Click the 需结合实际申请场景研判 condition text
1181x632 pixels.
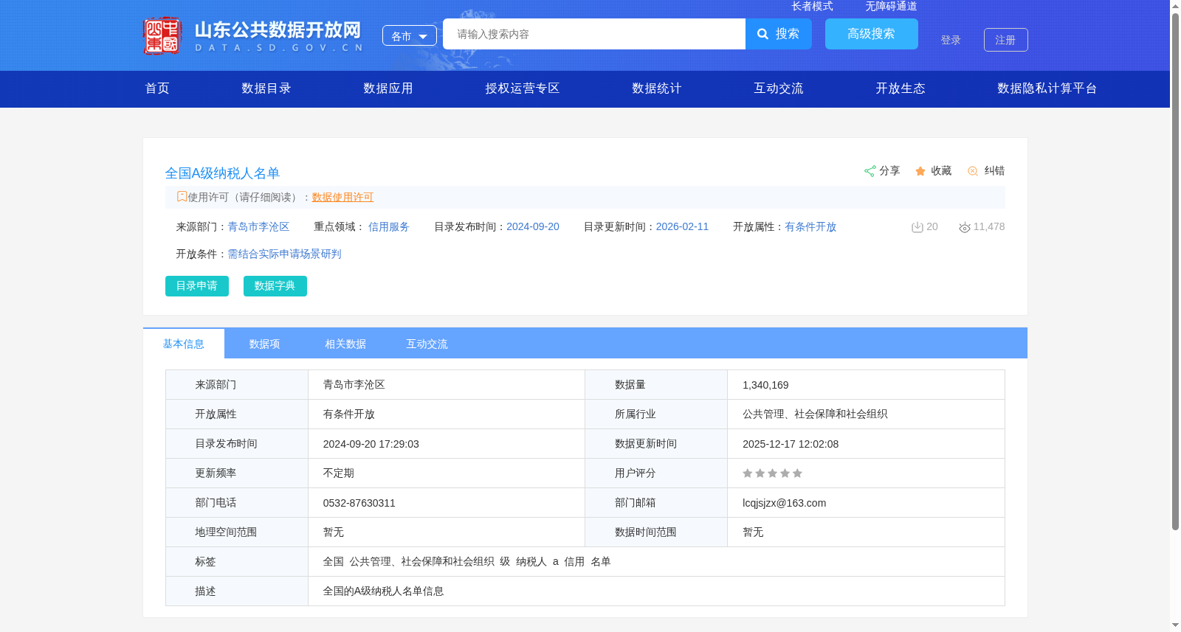point(284,254)
